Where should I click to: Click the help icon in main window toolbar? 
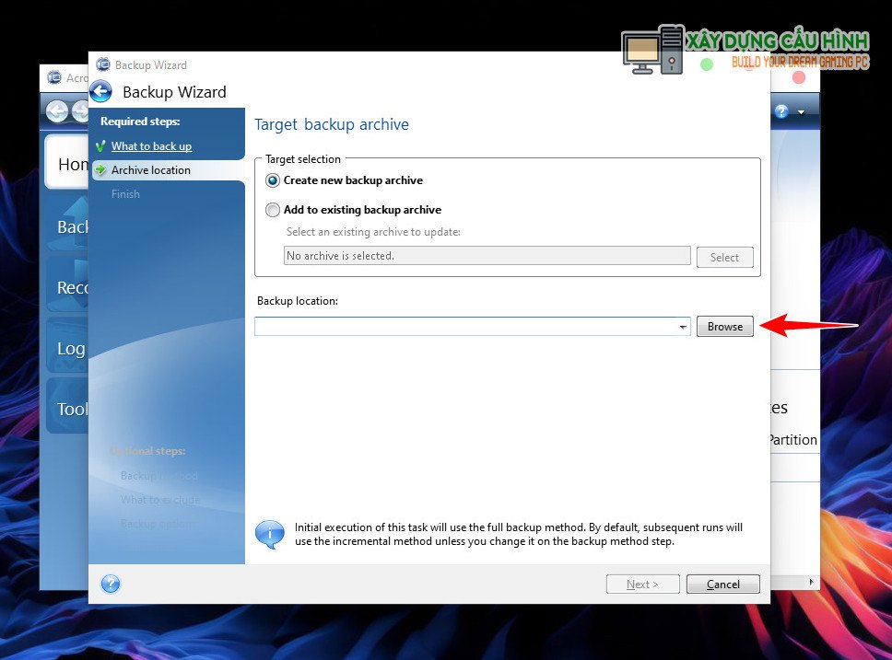[781, 111]
